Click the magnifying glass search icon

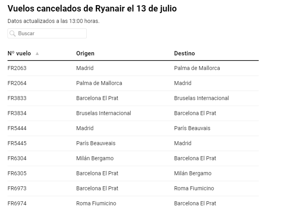tap(12, 34)
